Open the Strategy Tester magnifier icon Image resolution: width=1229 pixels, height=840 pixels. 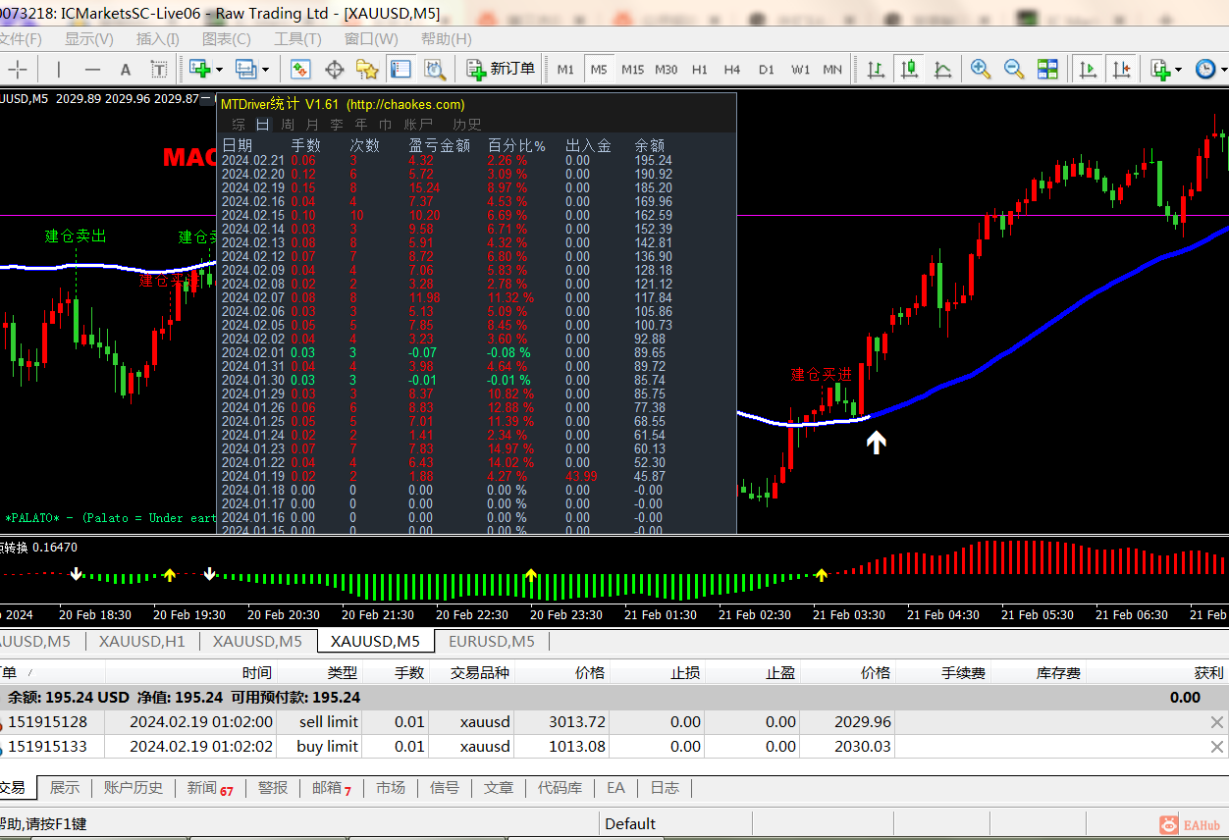434,69
